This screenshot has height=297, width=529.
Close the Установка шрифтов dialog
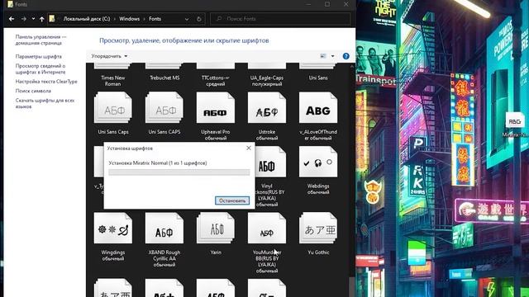click(x=249, y=148)
